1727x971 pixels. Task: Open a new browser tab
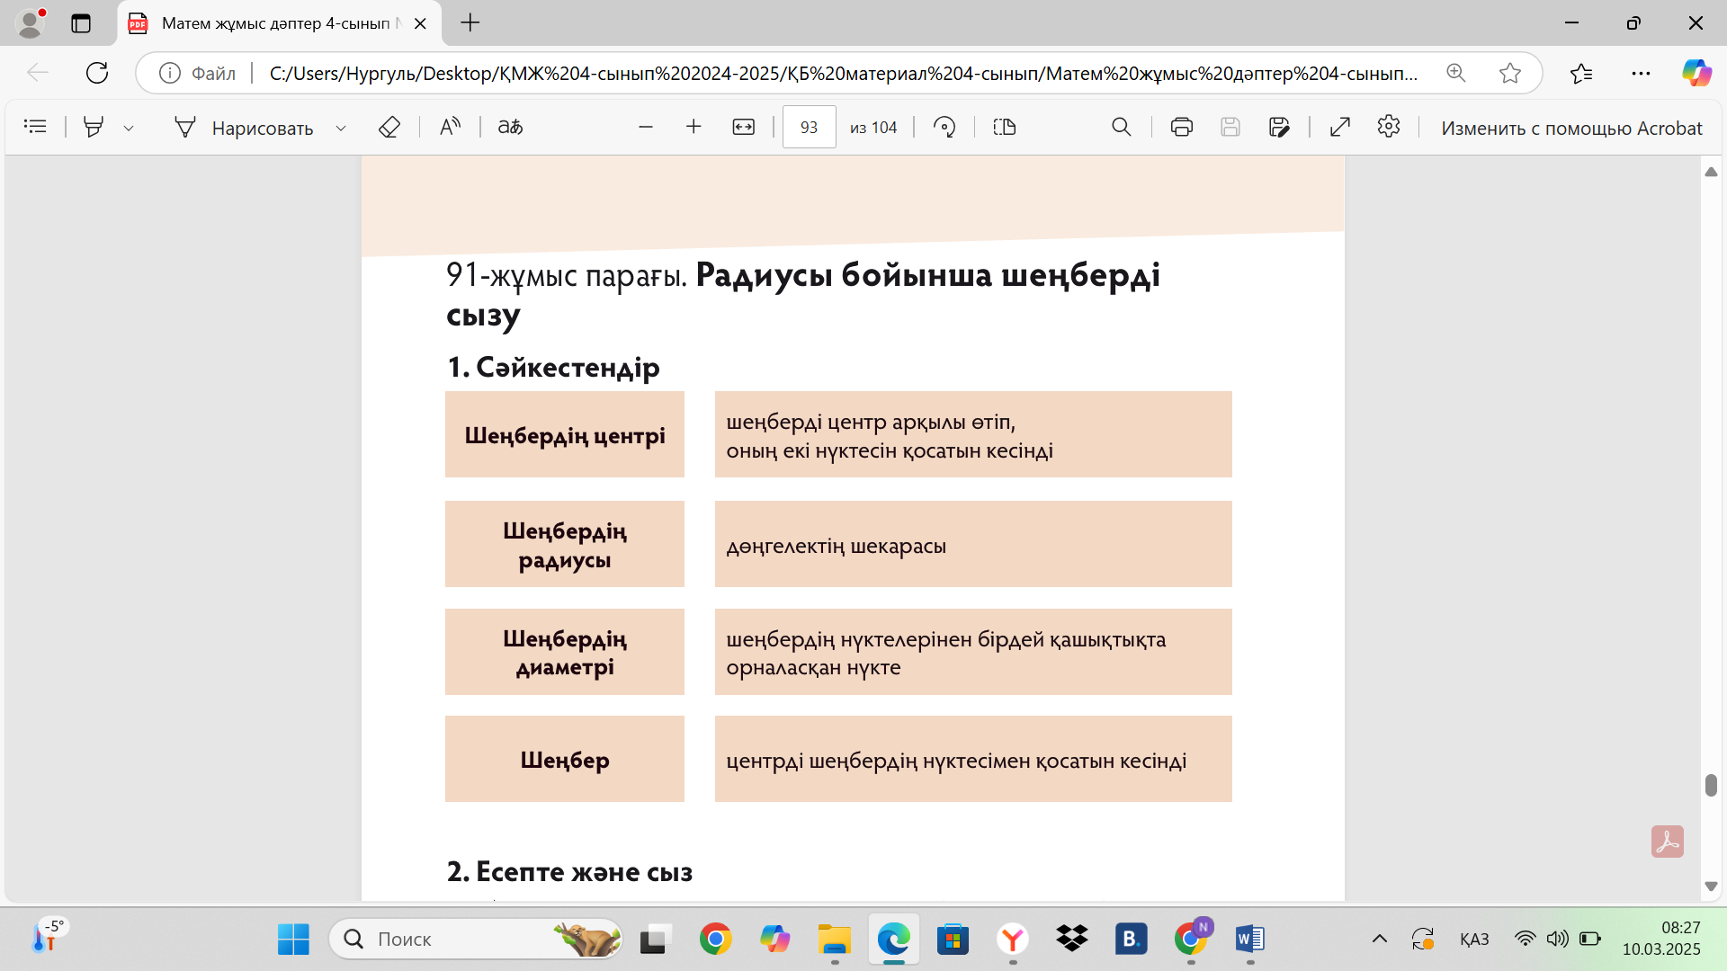pyautogui.click(x=470, y=23)
